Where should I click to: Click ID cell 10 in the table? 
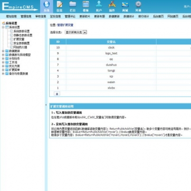(58, 47)
